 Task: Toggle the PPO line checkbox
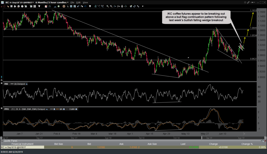pos(54,109)
